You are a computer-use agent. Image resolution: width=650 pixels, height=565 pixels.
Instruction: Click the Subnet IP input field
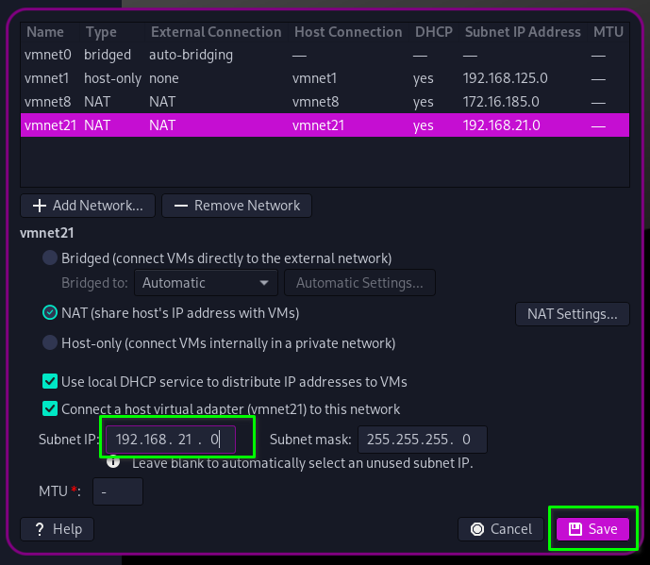[x=170, y=440]
